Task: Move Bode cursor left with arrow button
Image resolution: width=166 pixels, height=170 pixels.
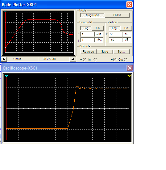Action: point(4,59)
